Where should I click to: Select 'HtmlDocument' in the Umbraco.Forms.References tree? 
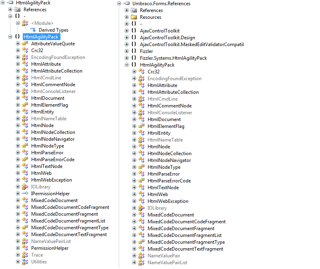point(164,119)
